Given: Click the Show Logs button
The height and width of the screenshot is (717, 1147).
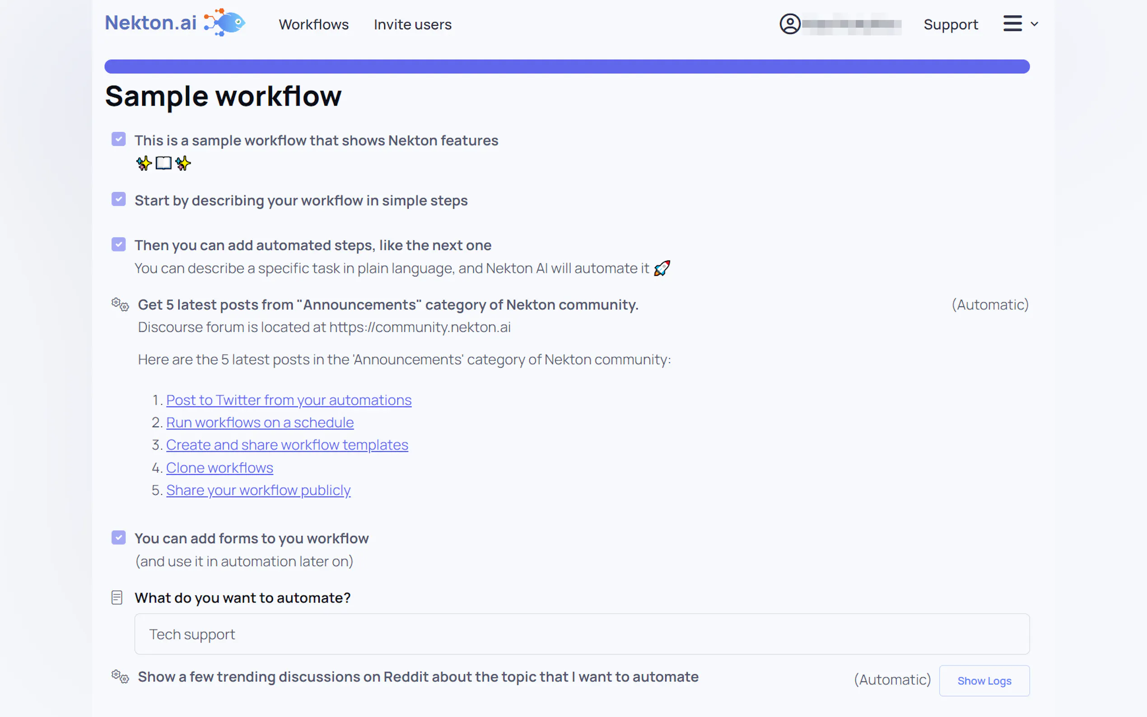Looking at the screenshot, I should pos(984,680).
